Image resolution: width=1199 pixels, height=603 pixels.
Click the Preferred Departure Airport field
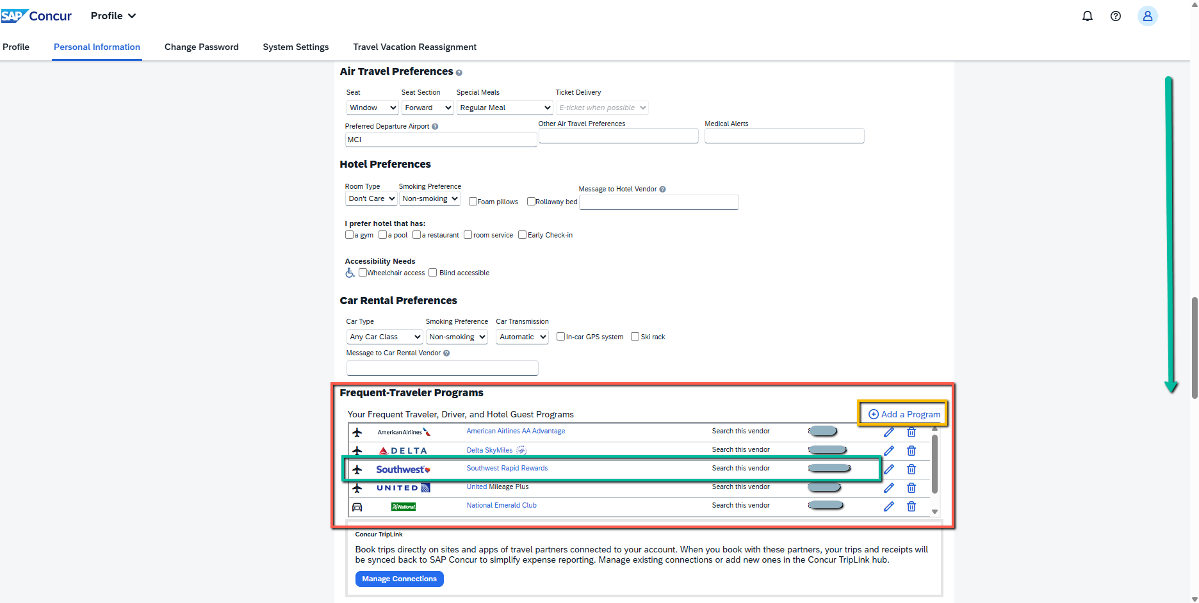point(441,140)
